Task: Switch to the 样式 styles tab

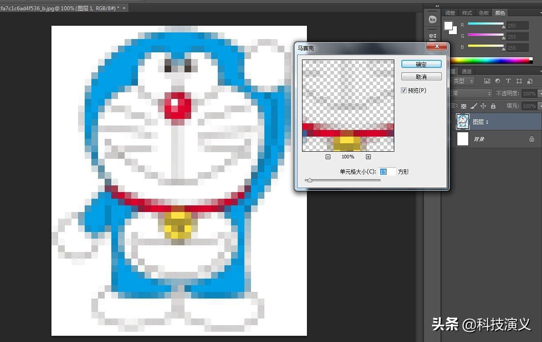Action: pos(467,13)
